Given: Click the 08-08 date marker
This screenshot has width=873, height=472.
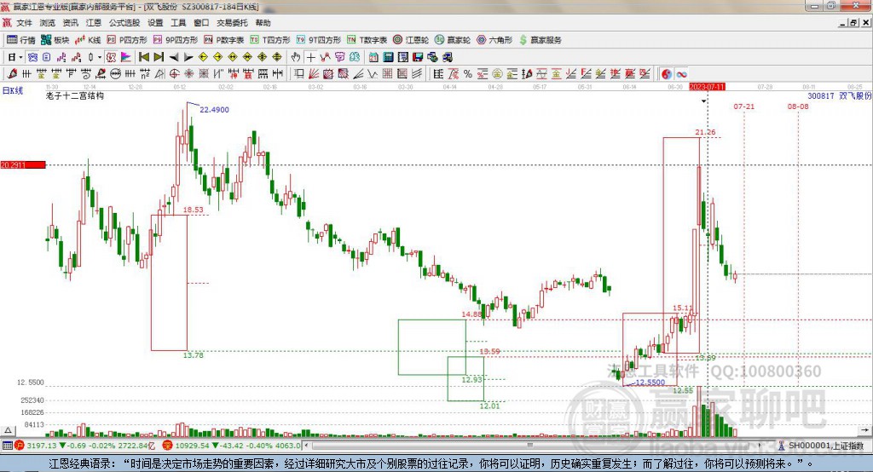Looking at the screenshot, I should pos(798,106).
